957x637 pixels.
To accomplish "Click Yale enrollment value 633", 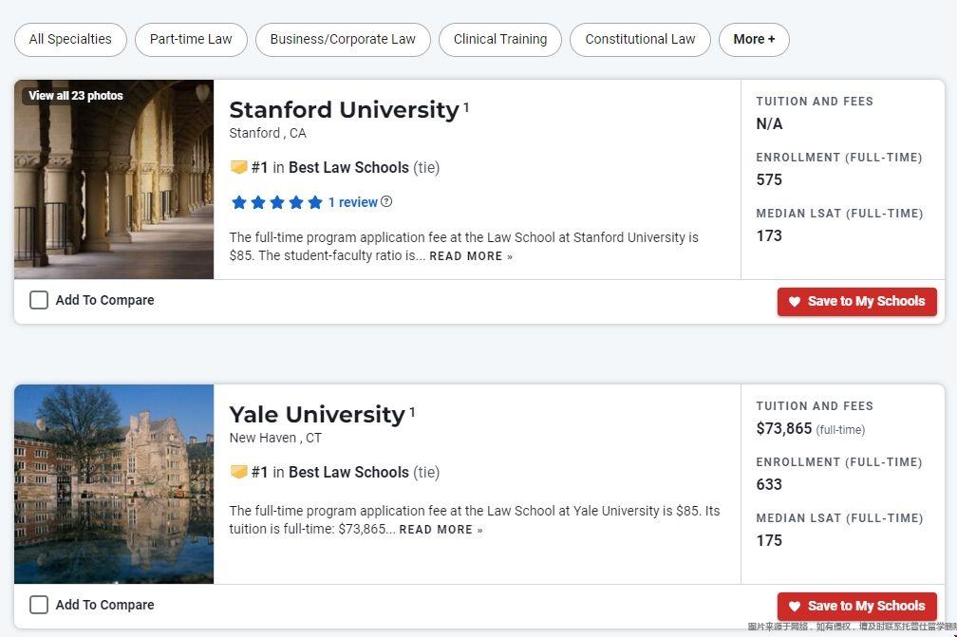I will [769, 484].
